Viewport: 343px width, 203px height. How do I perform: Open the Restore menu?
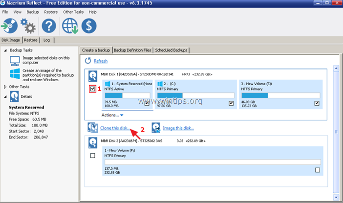point(51,12)
